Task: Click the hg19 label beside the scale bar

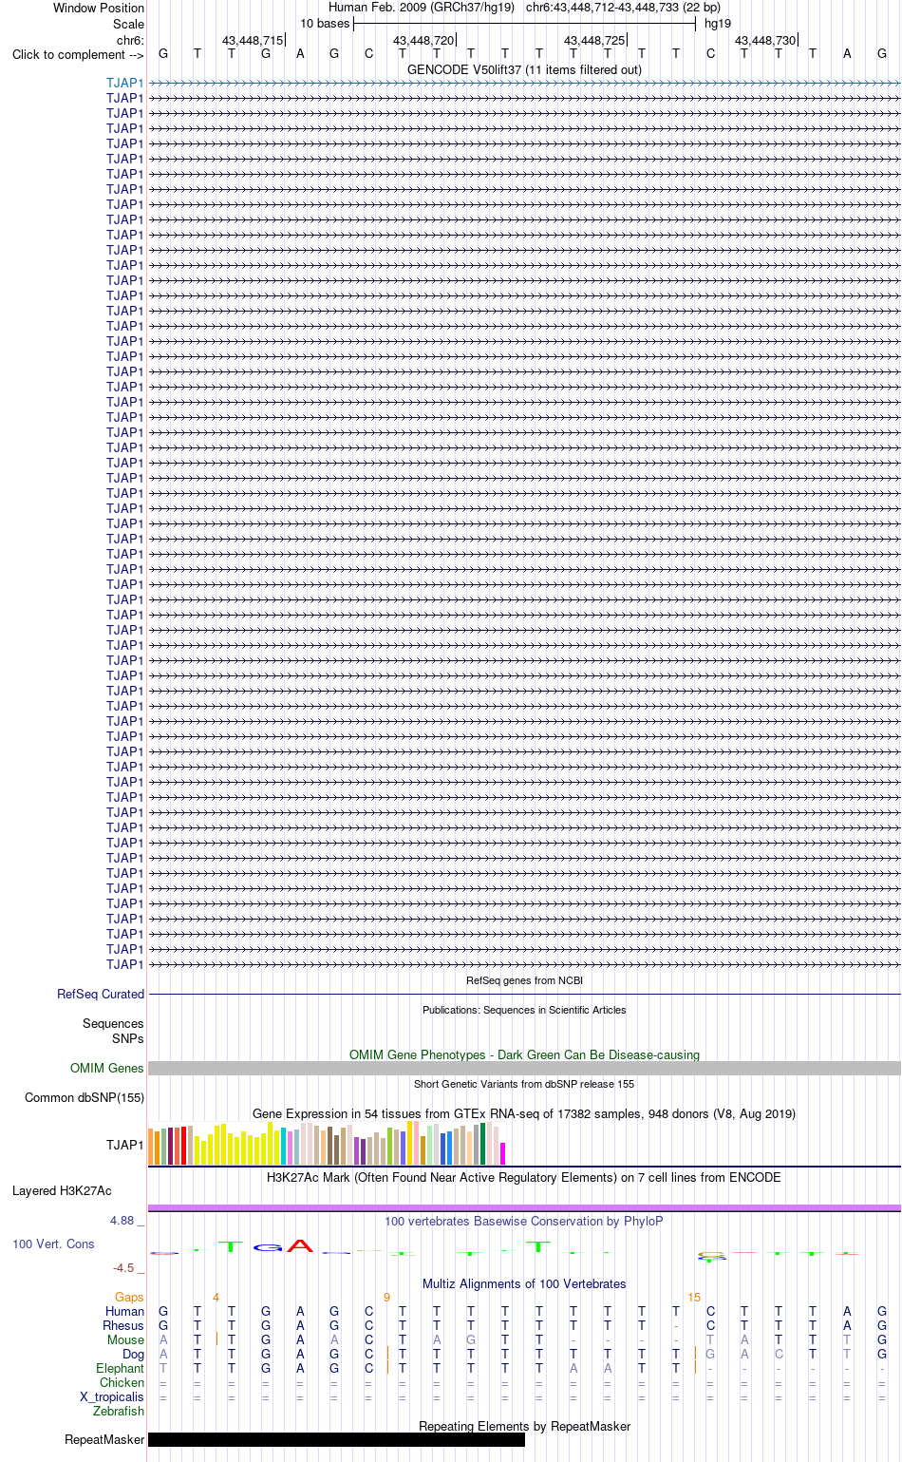Action: click(x=718, y=24)
